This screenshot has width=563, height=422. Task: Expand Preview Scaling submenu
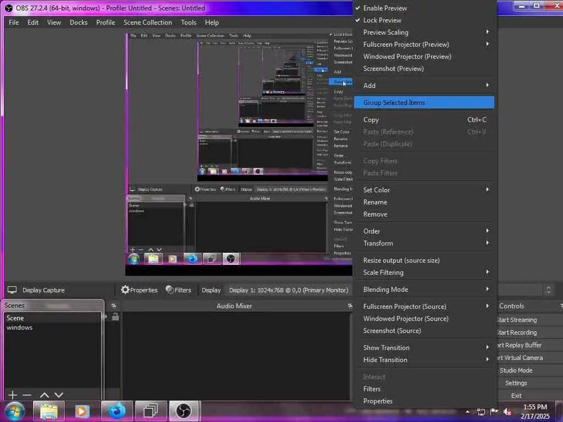tap(424, 32)
